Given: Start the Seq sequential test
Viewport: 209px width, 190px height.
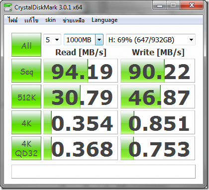Looking at the screenshot, I should click(x=26, y=71).
